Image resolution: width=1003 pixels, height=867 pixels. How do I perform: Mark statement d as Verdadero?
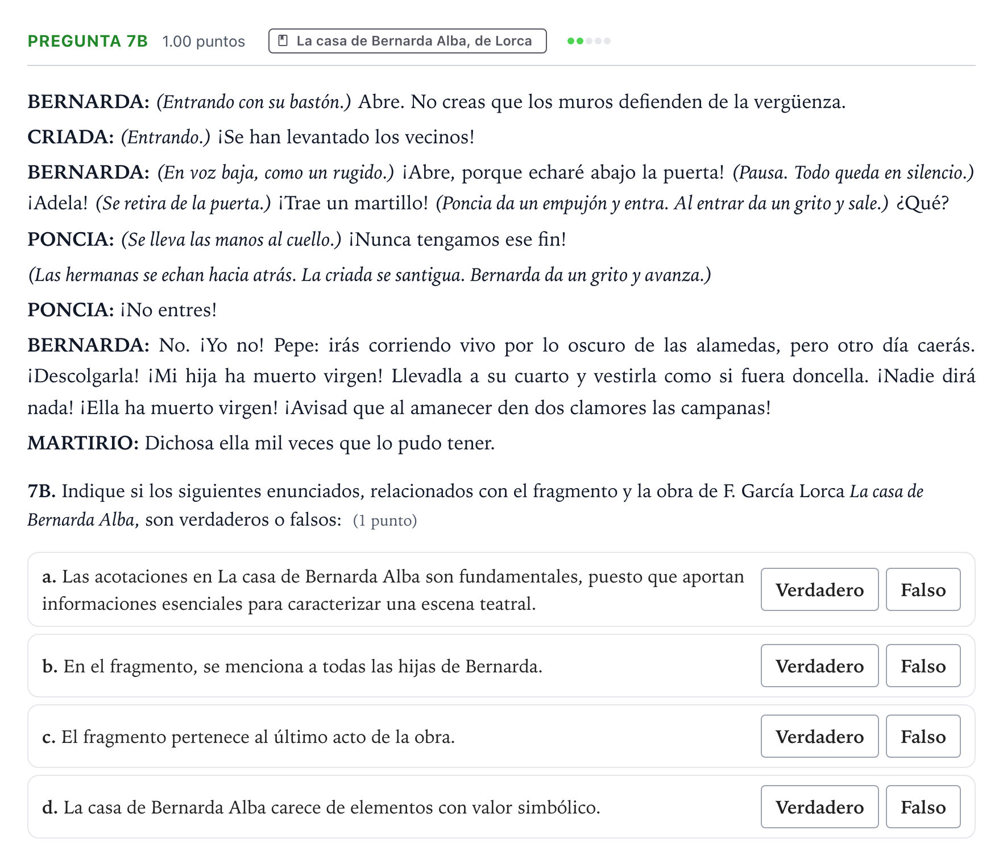pyautogui.click(x=819, y=807)
